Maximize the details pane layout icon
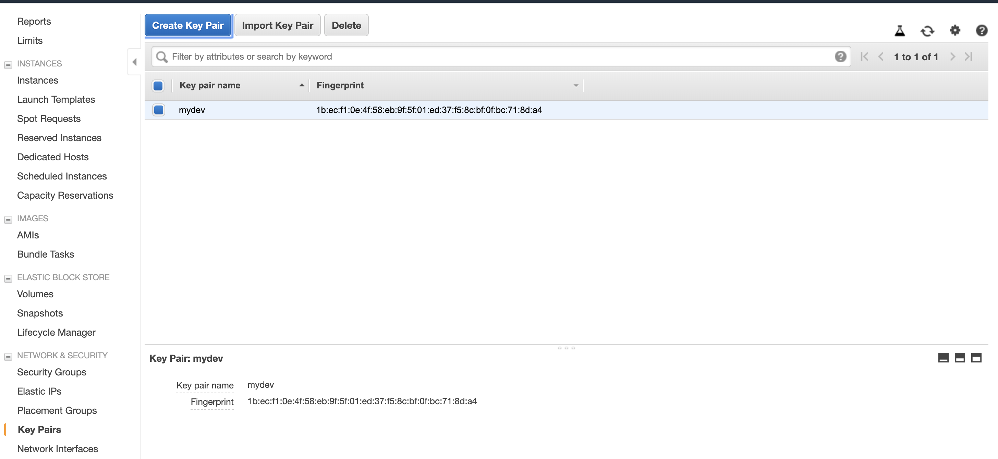998x459 pixels. point(976,358)
